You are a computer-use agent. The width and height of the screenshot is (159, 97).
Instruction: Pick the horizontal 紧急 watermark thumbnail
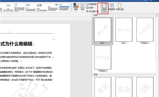coord(124,87)
